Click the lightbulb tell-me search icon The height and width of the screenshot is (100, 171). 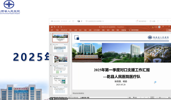pyautogui.click(x=130, y=30)
